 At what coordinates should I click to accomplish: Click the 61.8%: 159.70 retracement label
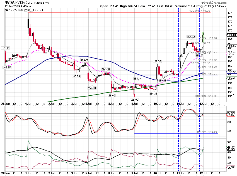[x=208, y=74]
